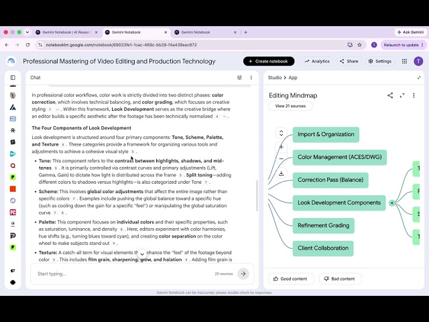Submit the chat message arrow button
The height and width of the screenshot is (322, 429).
[x=243, y=274]
